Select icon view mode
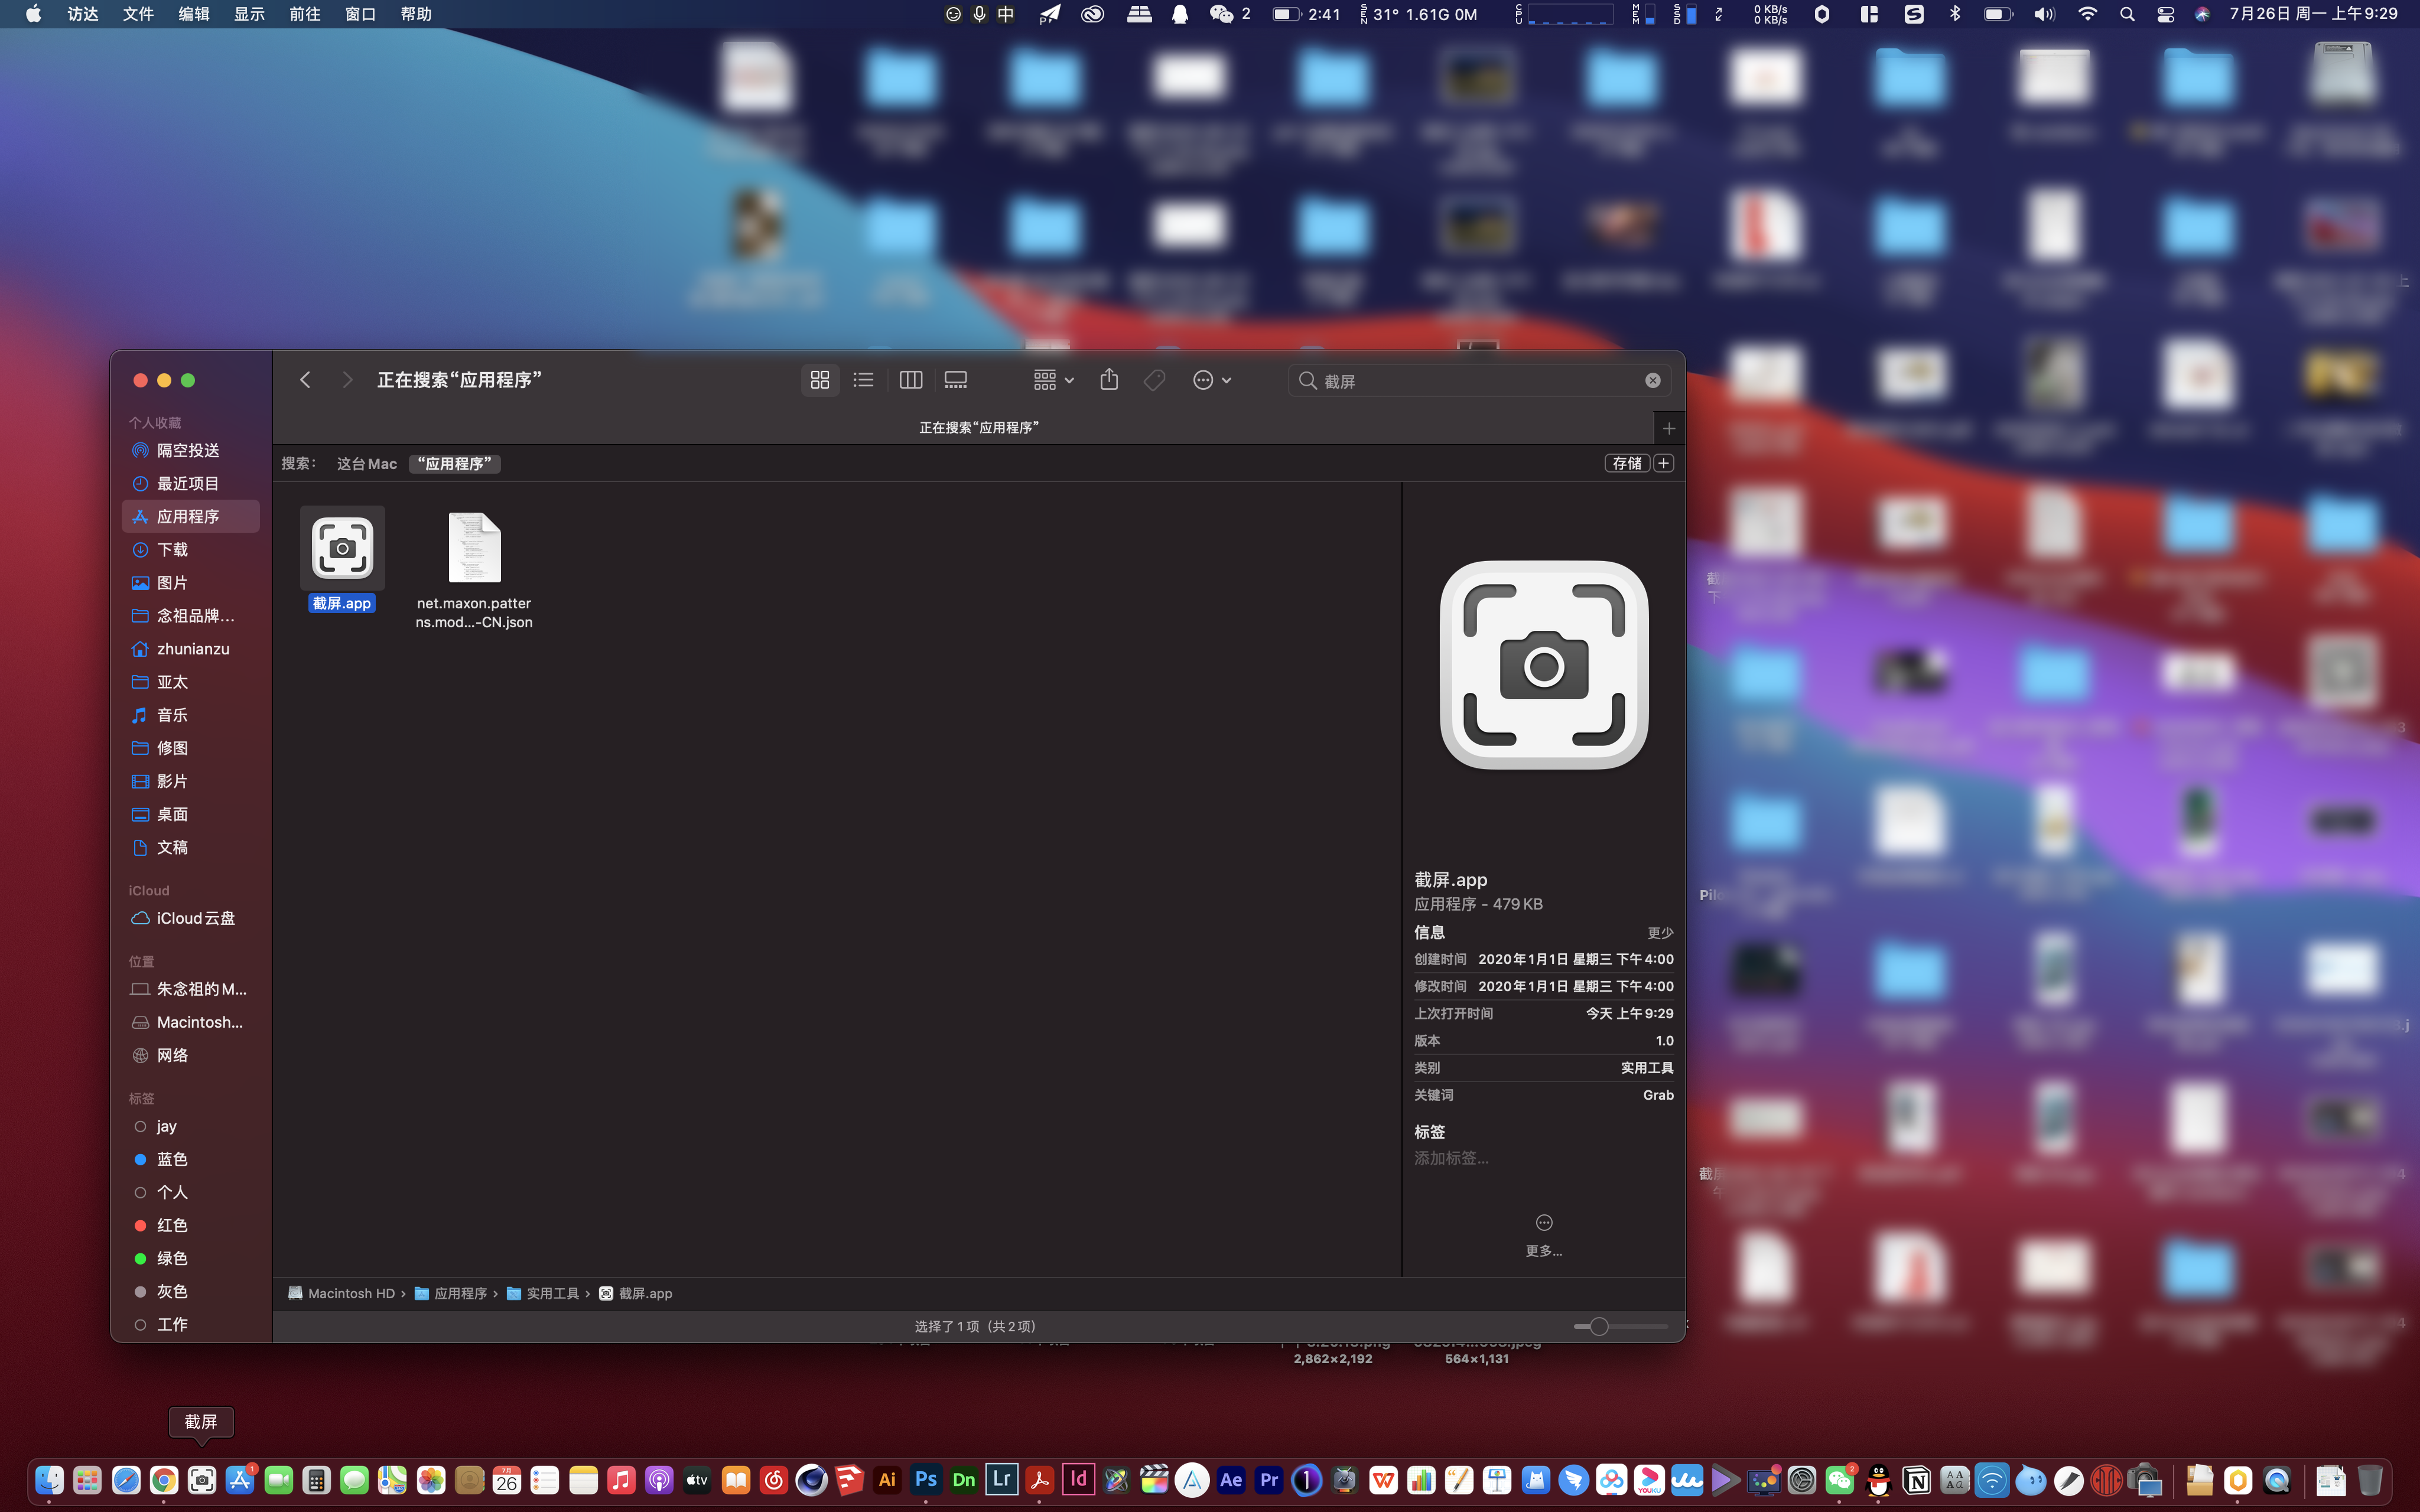2420x1512 pixels. 819,380
